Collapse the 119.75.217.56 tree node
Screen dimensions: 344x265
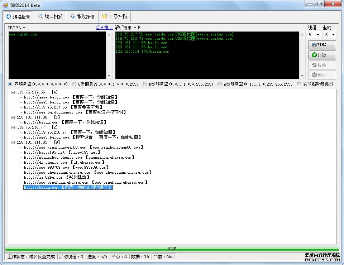pyautogui.click(x=13, y=92)
